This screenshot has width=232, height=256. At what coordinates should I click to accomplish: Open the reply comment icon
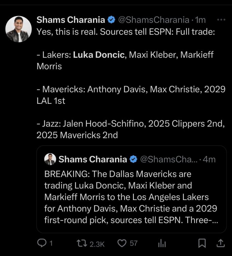pyautogui.click(x=41, y=243)
